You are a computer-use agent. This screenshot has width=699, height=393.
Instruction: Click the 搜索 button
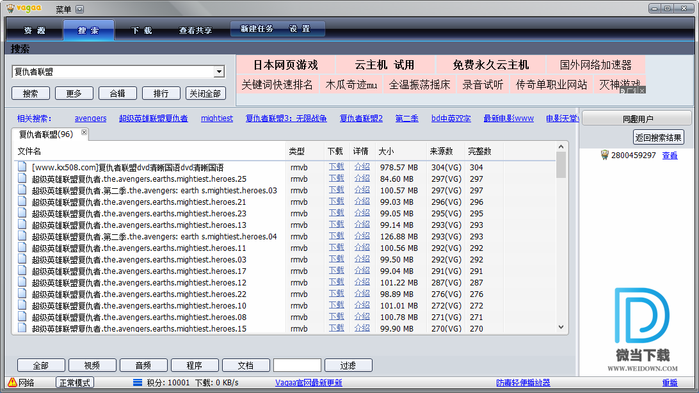30,93
